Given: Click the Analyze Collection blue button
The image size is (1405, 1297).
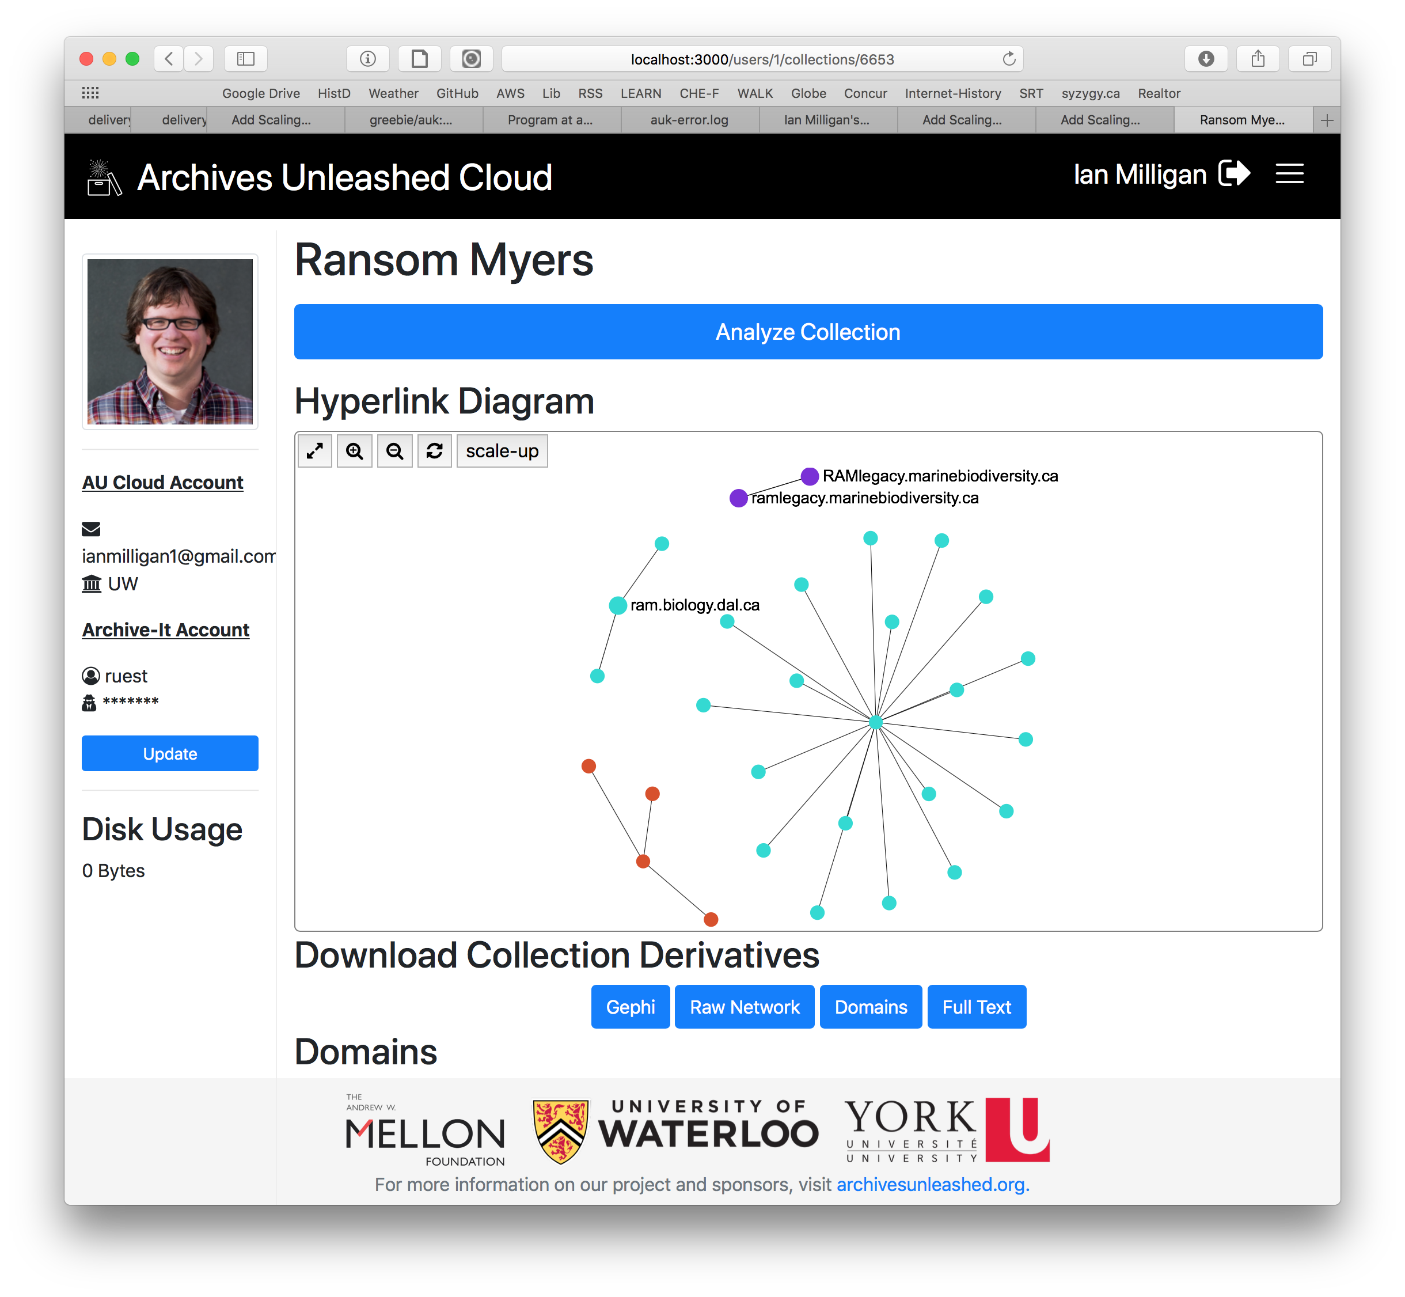Looking at the screenshot, I should click(807, 333).
